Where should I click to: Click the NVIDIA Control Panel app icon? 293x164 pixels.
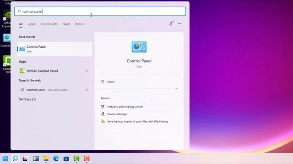[x=22, y=71]
